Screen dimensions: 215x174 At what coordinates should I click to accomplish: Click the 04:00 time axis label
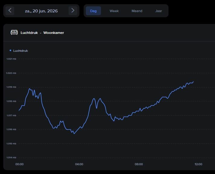pos(79,164)
